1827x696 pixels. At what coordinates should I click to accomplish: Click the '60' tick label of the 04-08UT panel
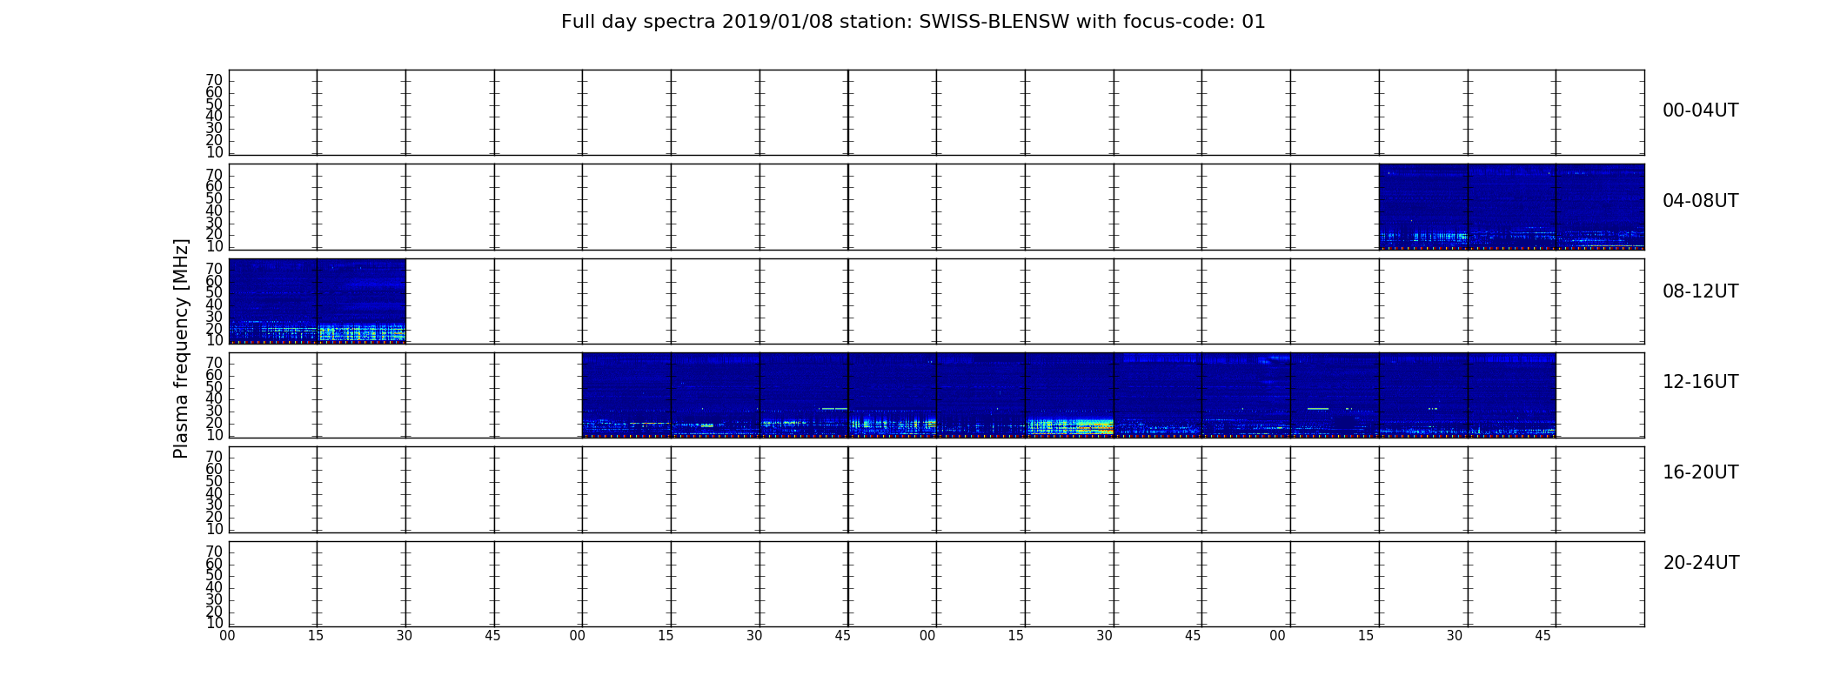click(x=214, y=186)
